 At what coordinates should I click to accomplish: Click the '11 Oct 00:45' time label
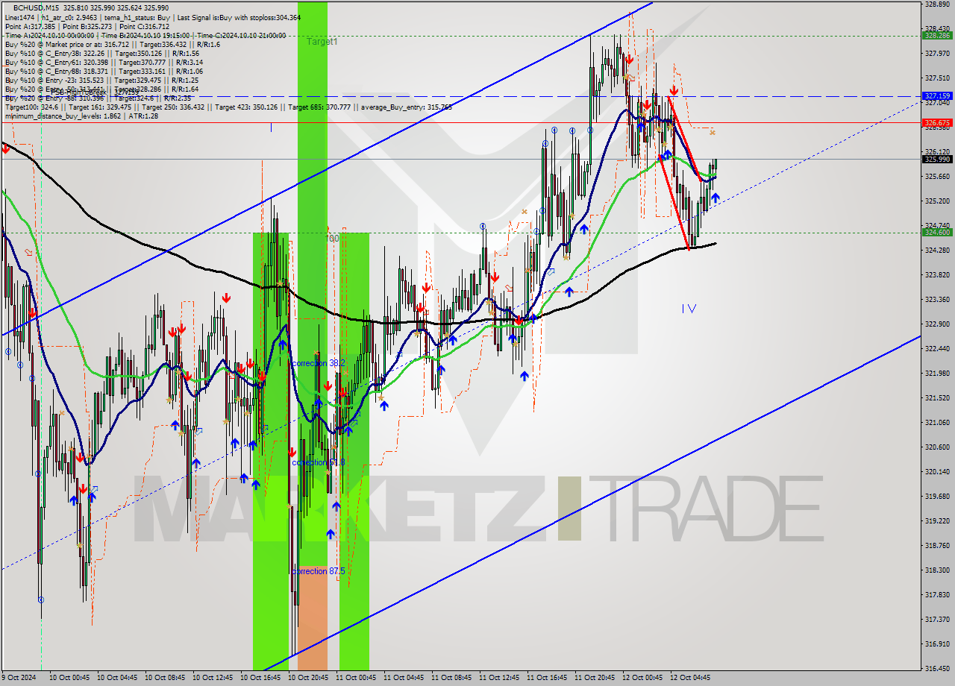coord(356,678)
